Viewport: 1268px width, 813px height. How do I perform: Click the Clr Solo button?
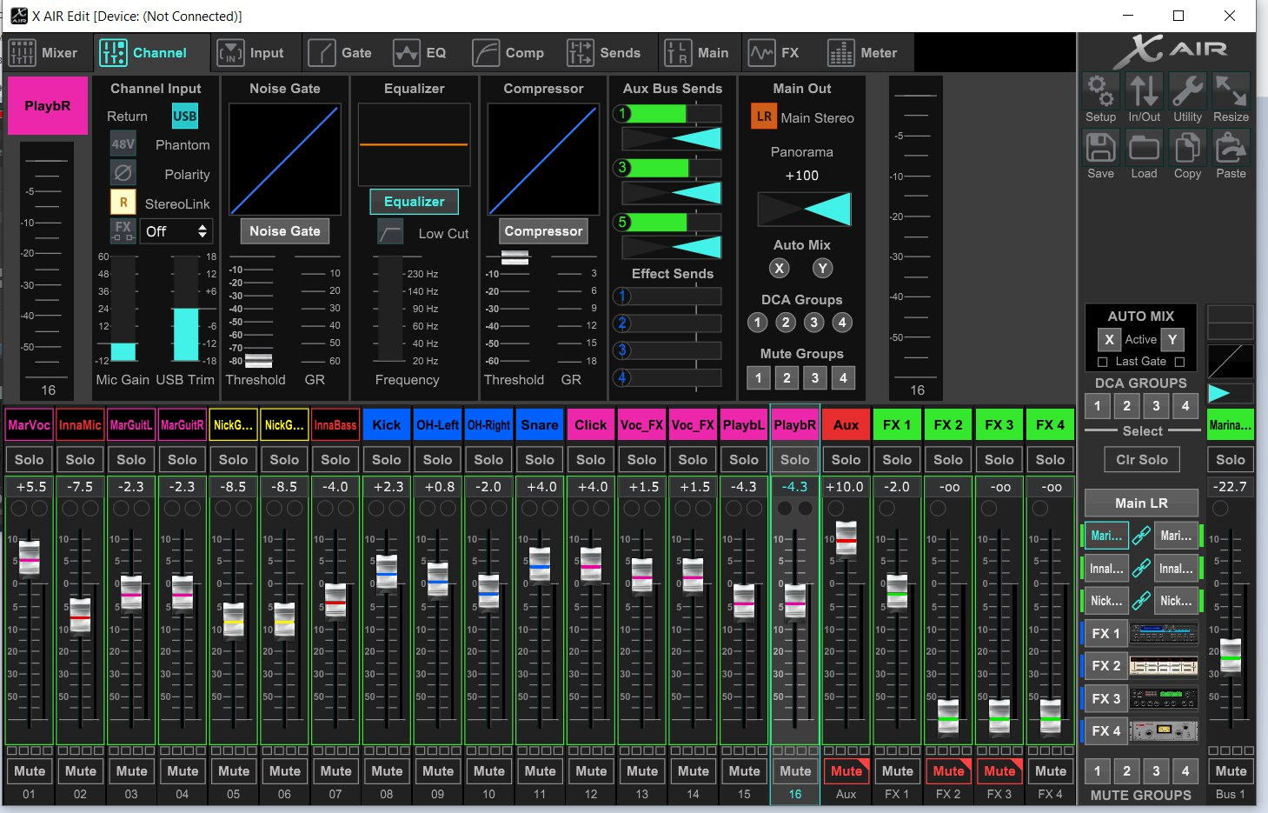(x=1141, y=459)
